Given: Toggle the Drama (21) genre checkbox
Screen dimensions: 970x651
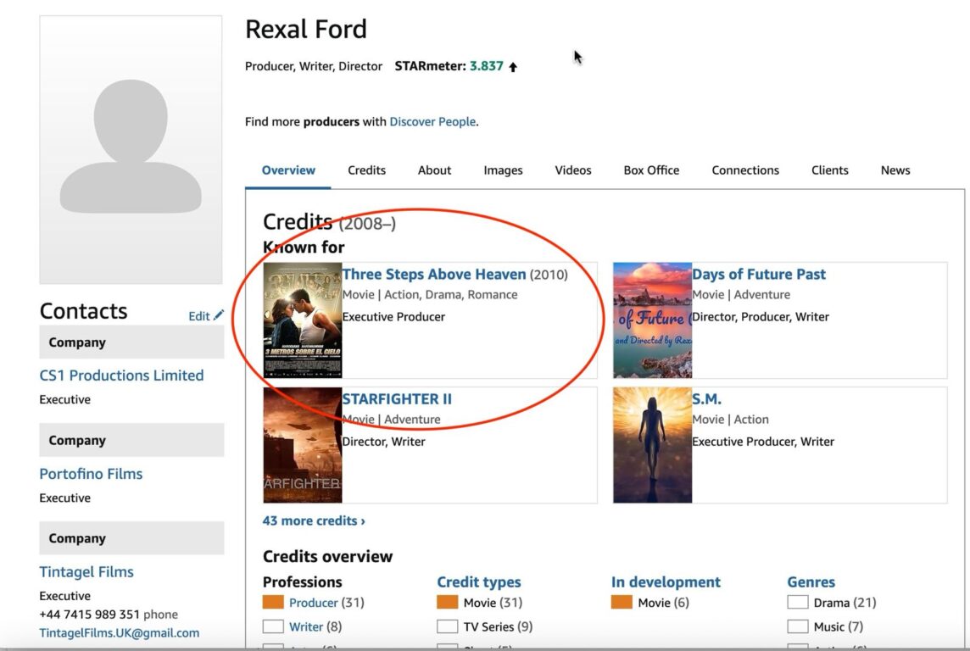Looking at the screenshot, I should pyautogui.click(x=797, y=602).
